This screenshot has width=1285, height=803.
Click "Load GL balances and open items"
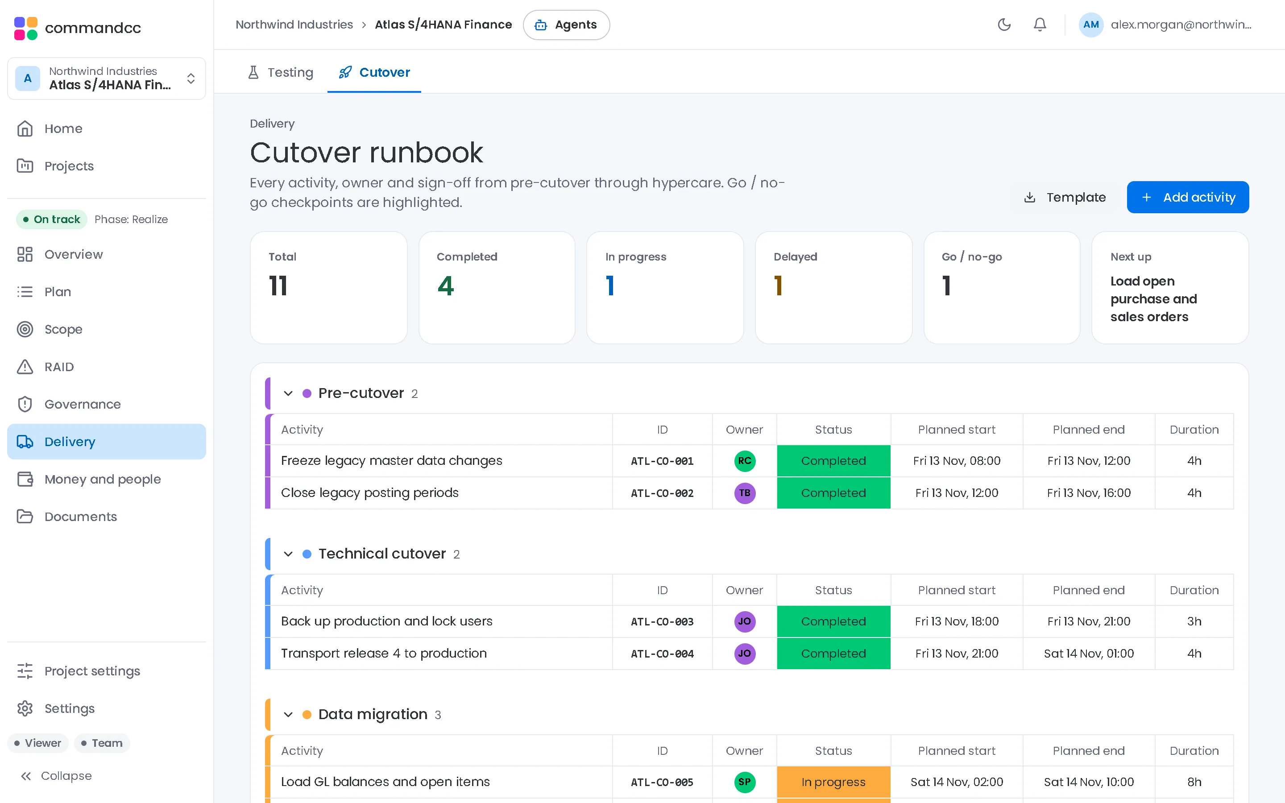(385, 782)
